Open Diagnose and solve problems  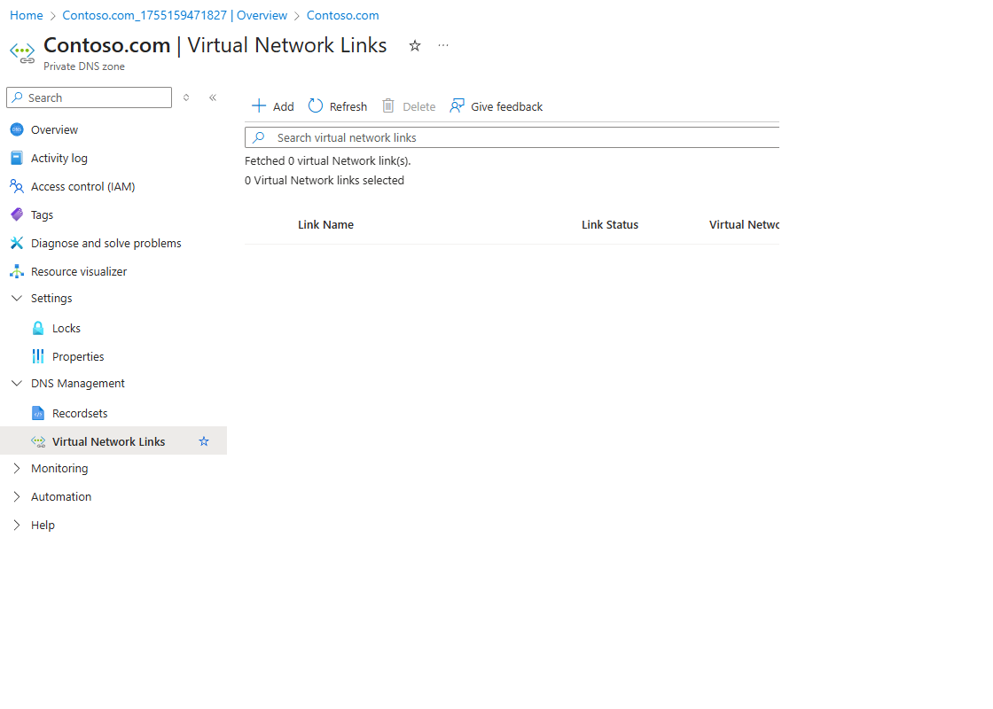click(x=106, y=243)
